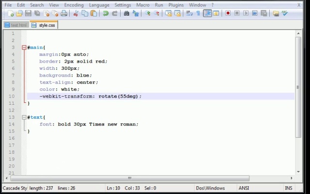Click the vertical scrollbar thumb
Screen dimensions: 310x194
pos(298,87)
